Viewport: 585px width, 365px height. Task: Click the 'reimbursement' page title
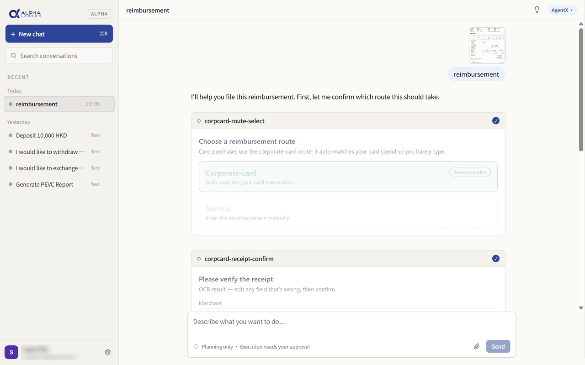[x=148, y=10]
